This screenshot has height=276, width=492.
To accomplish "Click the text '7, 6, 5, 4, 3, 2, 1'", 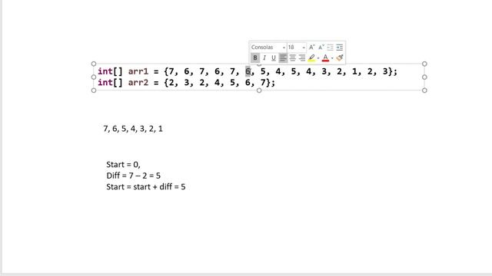I will click(x=133, y=129).
